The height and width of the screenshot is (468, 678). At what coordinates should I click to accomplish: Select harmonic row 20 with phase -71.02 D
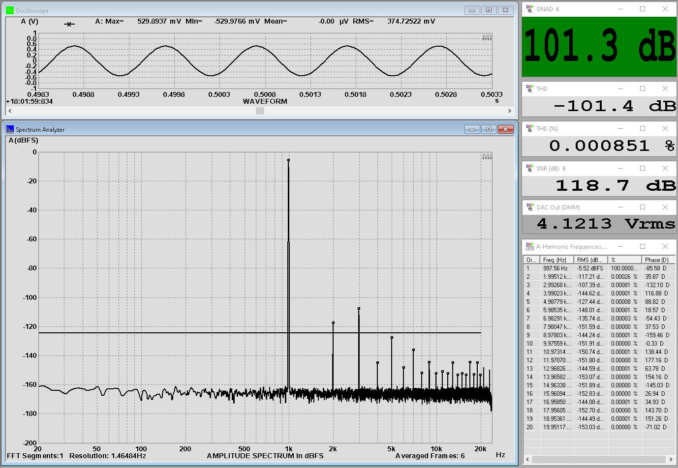click(x=599, y=427)
